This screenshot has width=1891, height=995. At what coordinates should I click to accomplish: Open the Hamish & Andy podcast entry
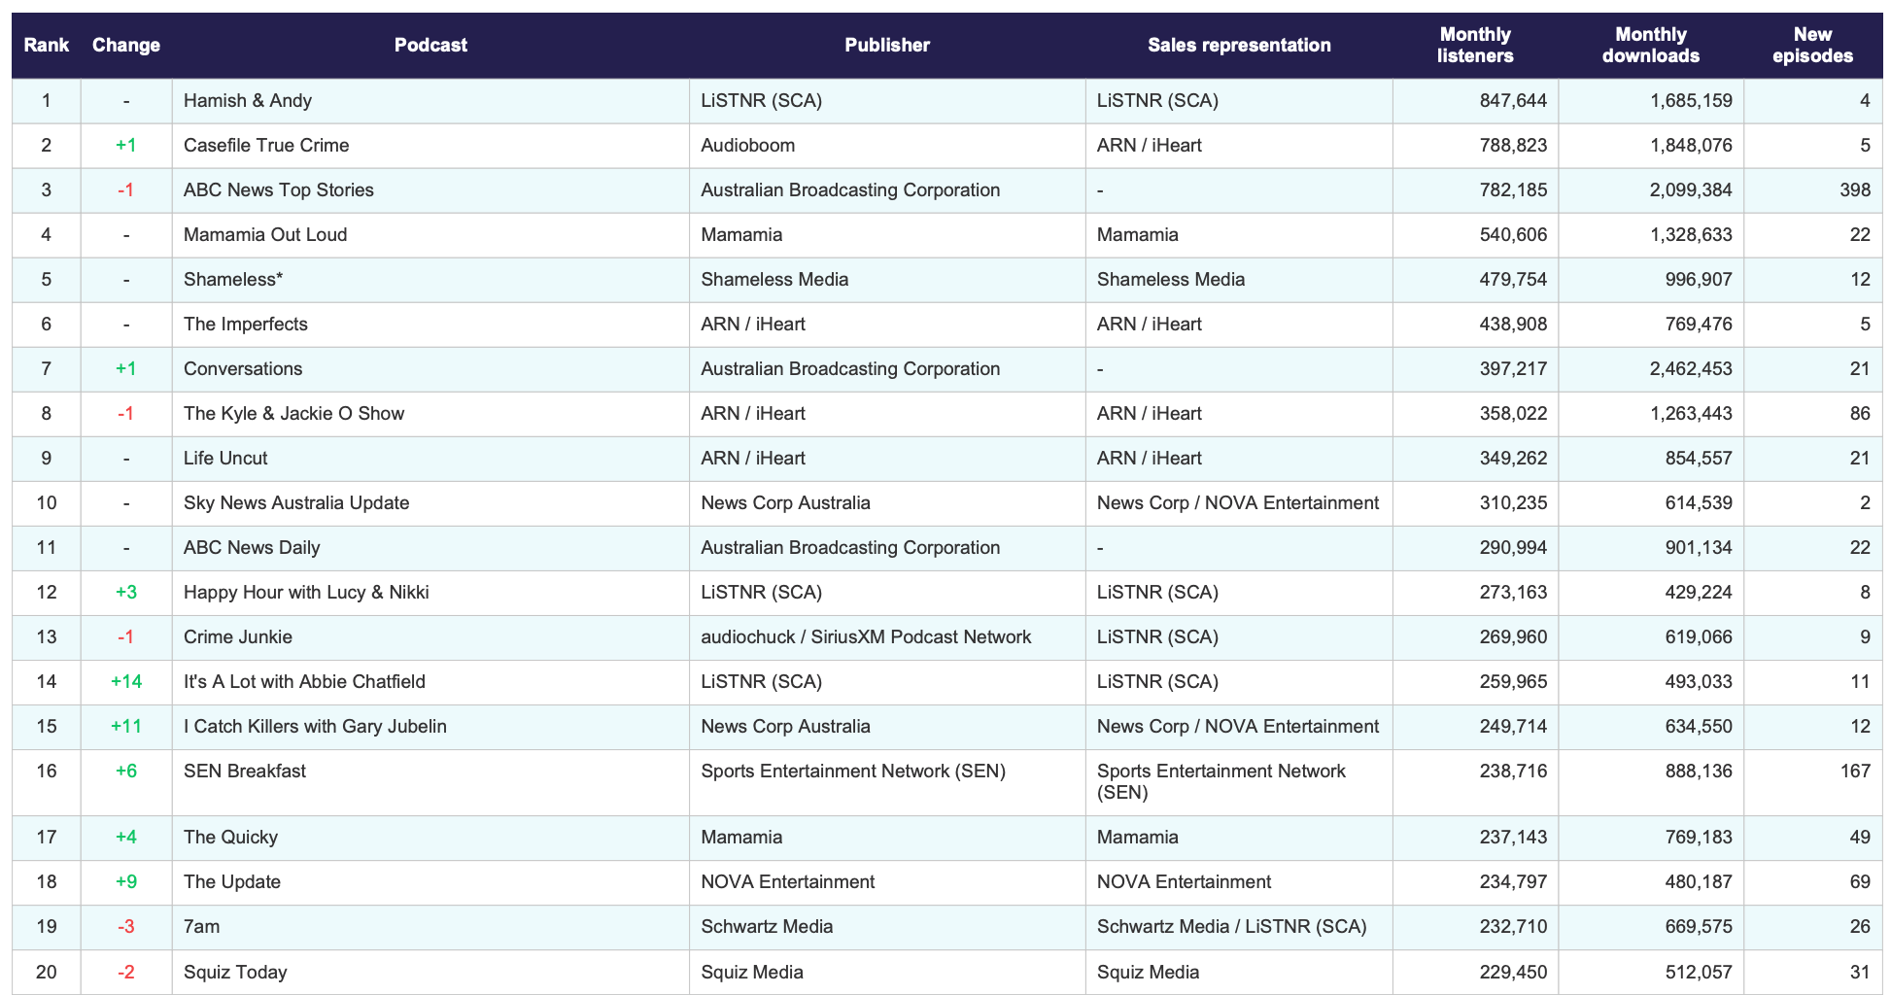click(248, 101)
